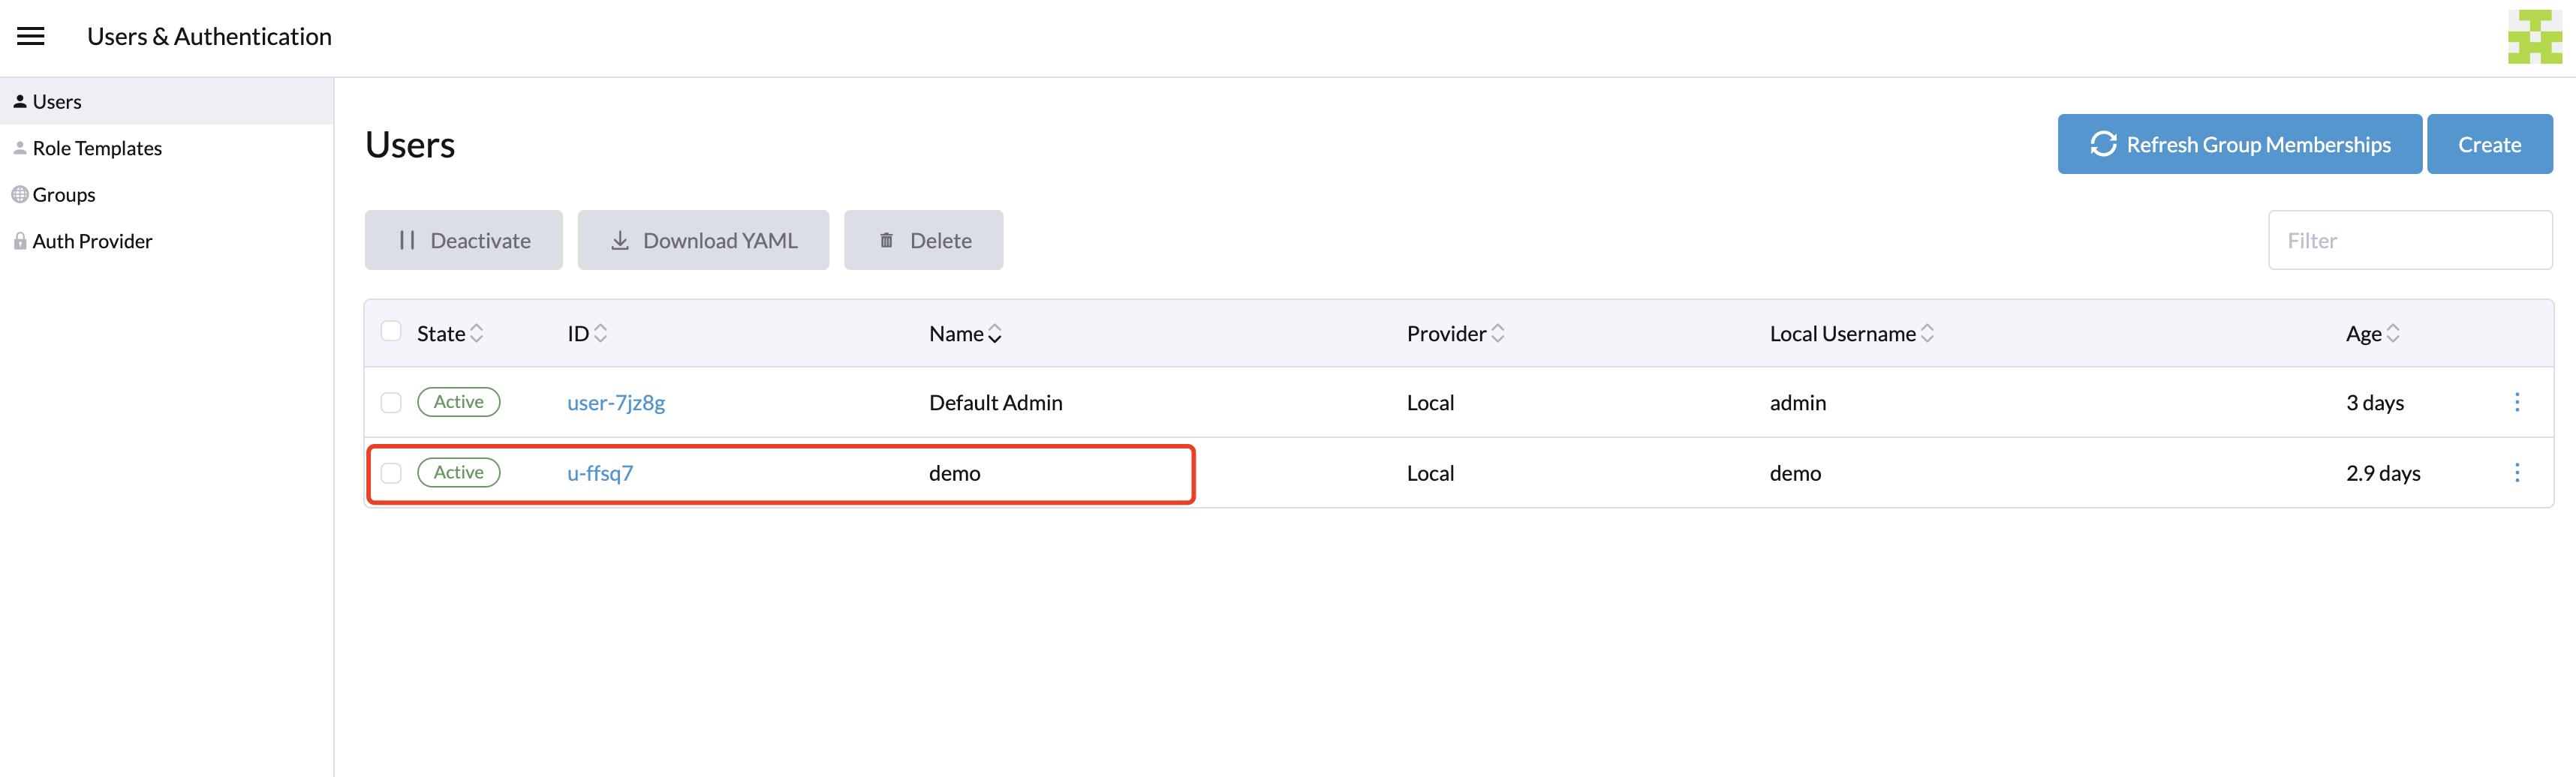Select Users in the left sidebar

(x=56, y=100)
